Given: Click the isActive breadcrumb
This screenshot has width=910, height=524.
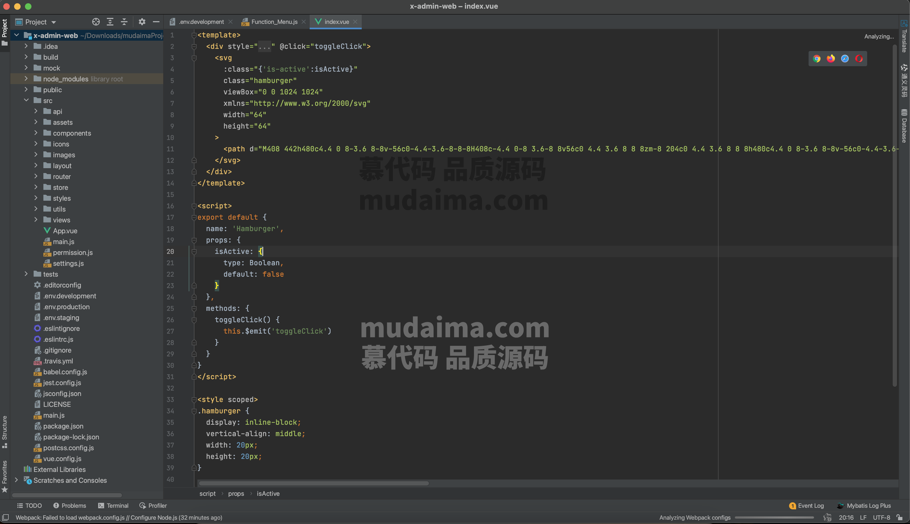Looking at the screenshot, I should [x=268, y=494].
